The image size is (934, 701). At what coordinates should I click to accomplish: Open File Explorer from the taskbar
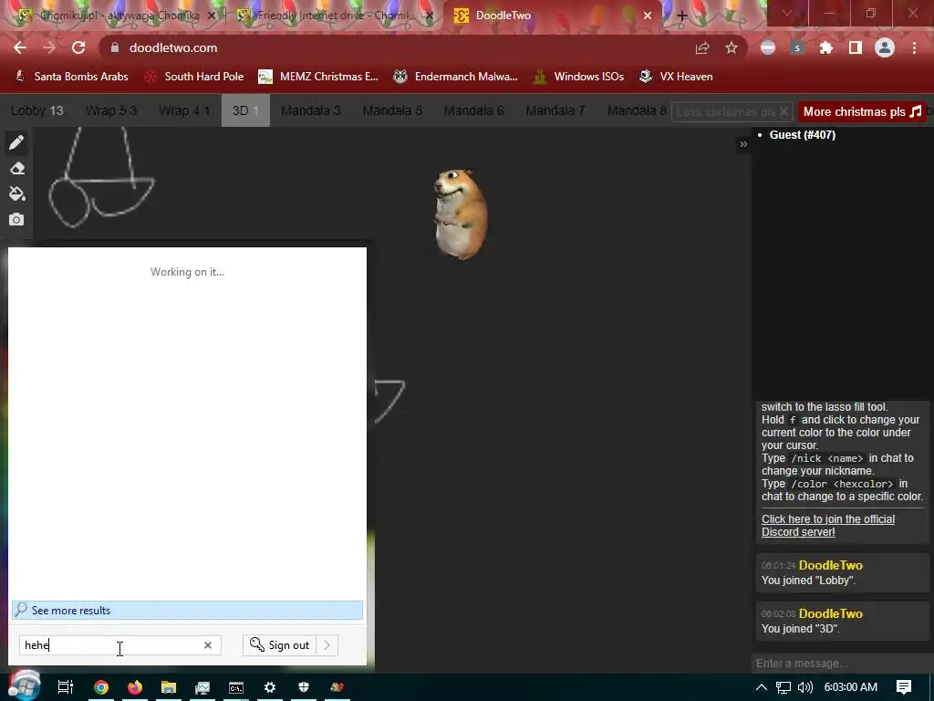point(169,687)
